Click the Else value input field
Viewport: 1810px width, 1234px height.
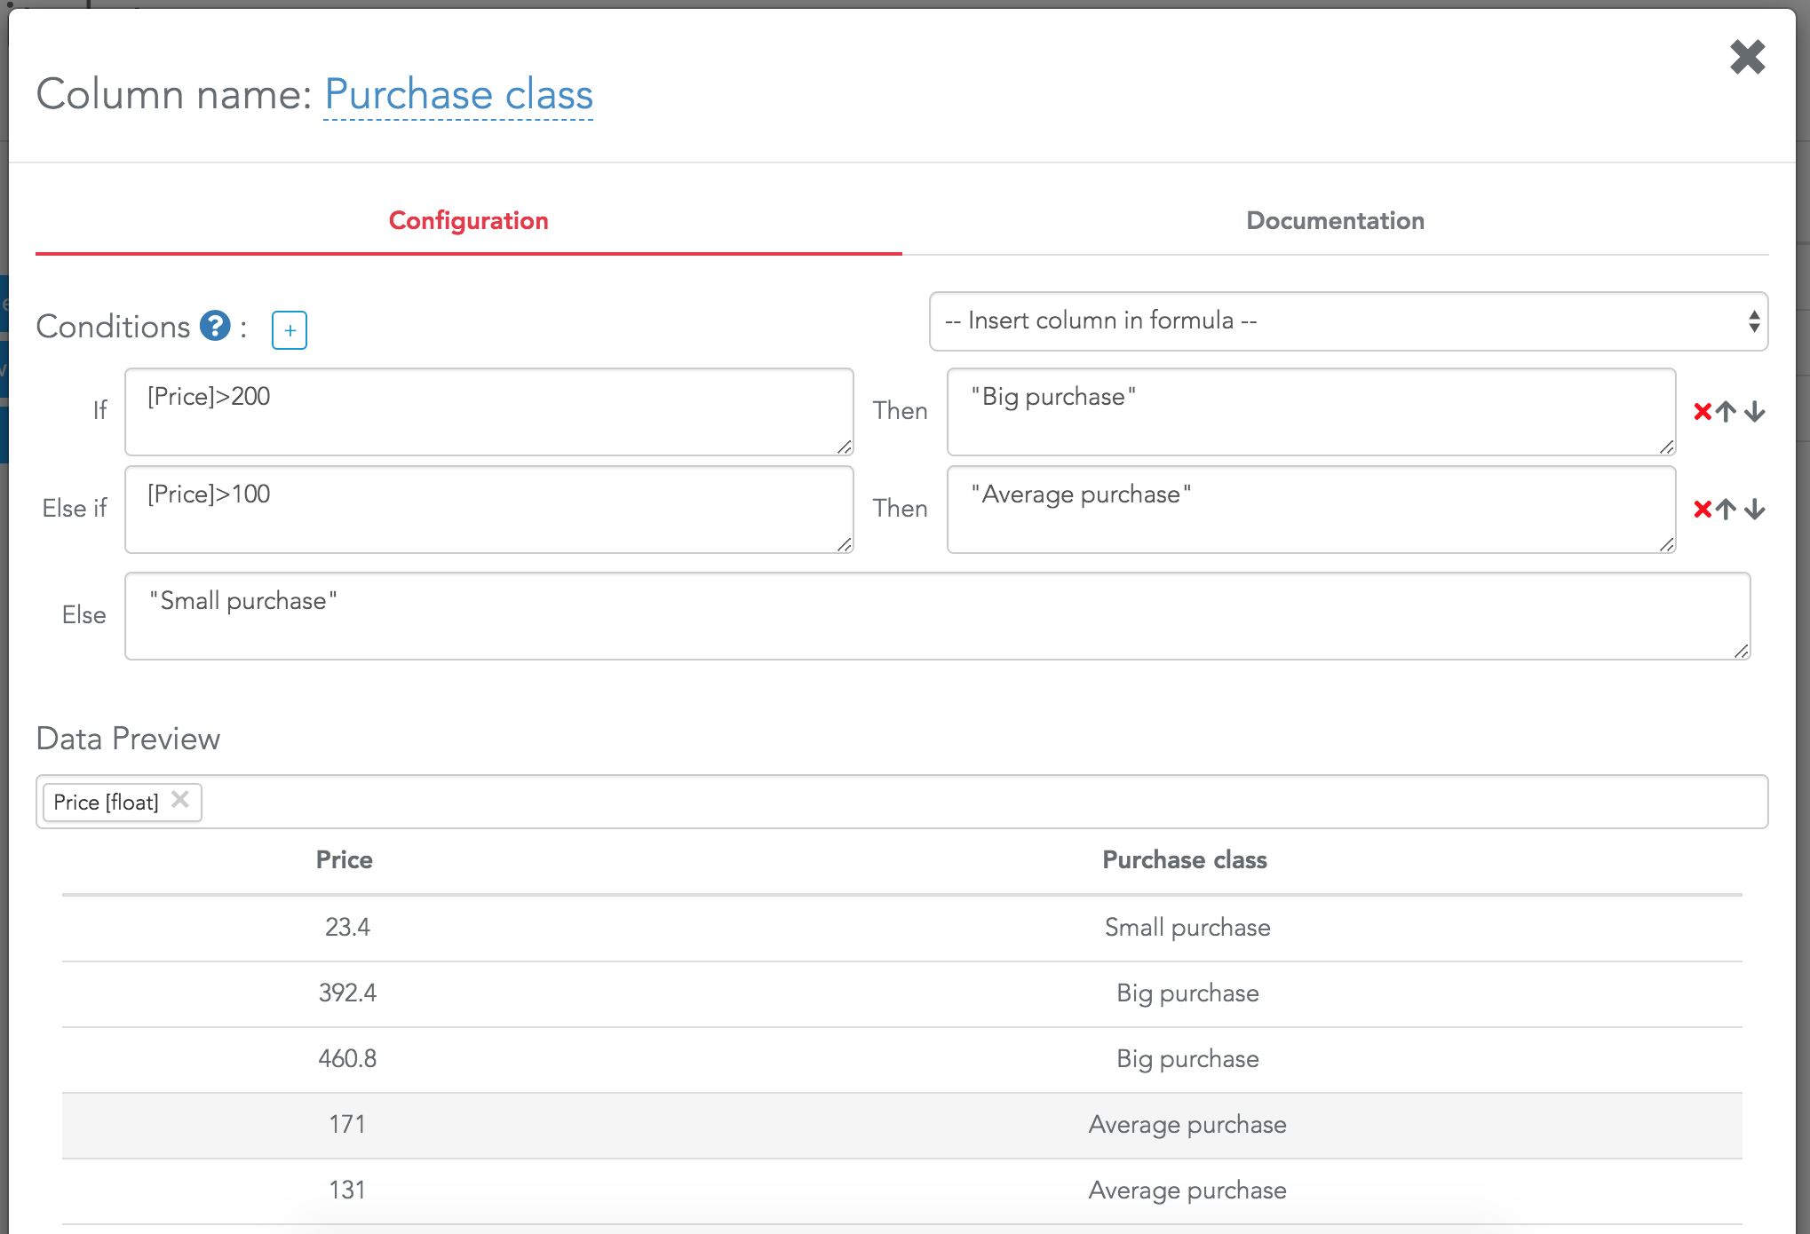pos(940,615)
